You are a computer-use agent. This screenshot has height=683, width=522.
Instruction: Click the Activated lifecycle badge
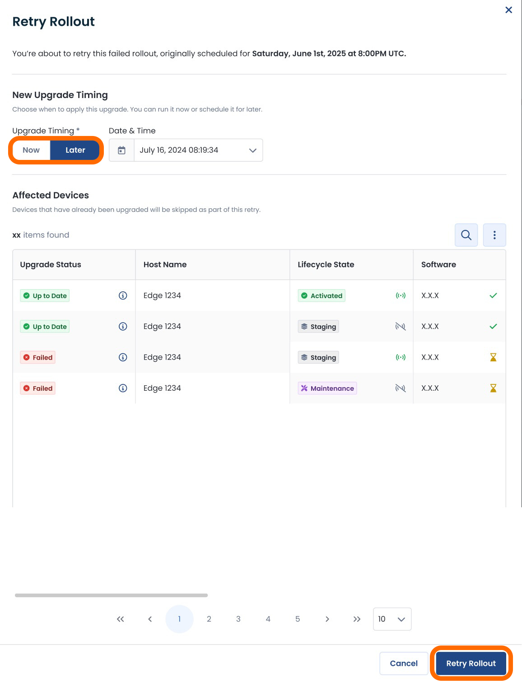[322, 295]
